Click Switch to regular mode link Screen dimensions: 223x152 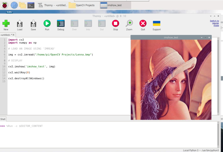point(215,23)
